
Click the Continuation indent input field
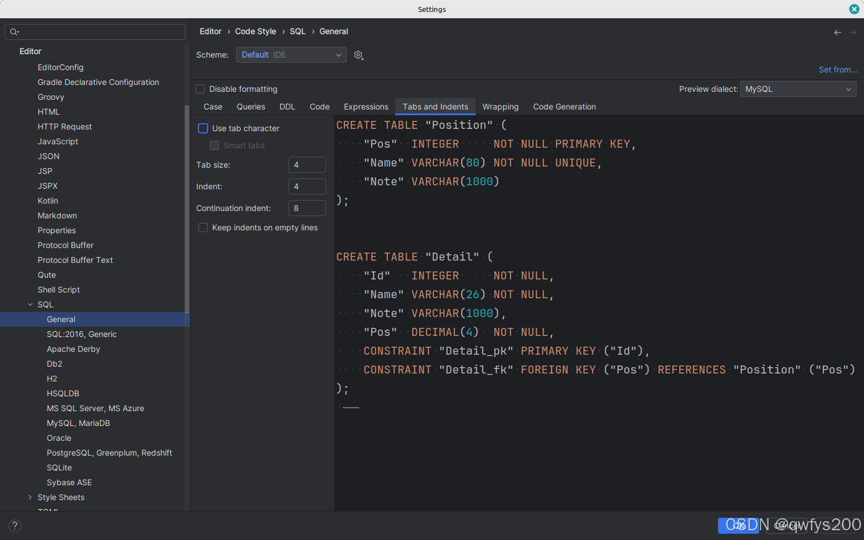(307, 208)
